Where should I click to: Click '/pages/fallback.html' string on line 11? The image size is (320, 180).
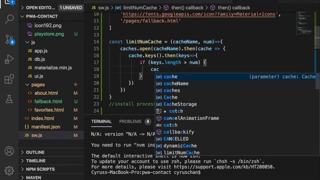150,21
